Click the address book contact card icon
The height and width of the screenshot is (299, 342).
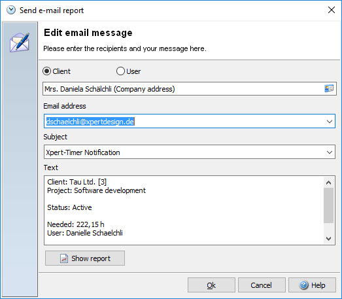329,88
